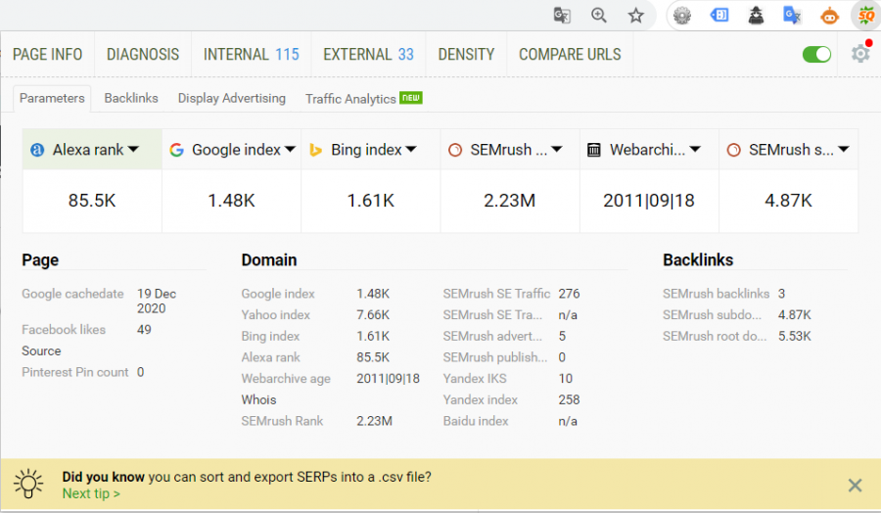Click Google cachedate label under Page
The width and height of the screenshot is (881, 513).
[72, 294]
